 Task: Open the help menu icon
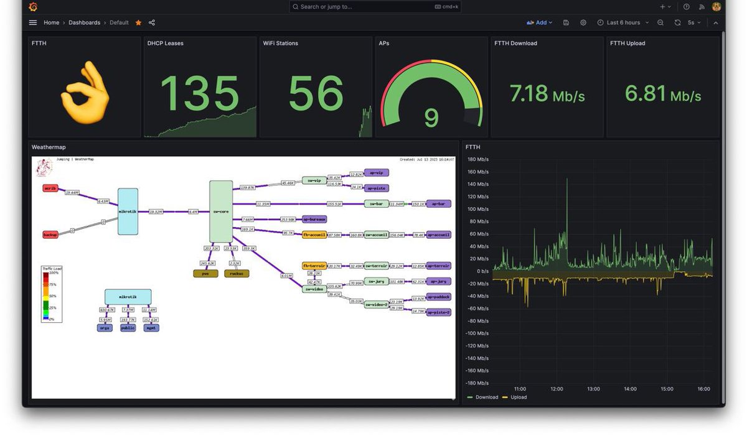[687, 7]
